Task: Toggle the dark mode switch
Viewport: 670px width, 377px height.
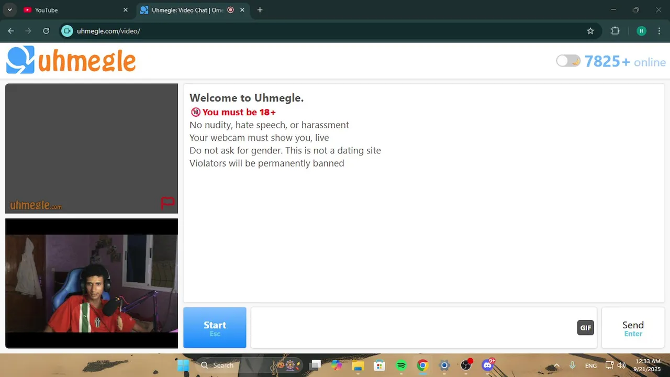Action: tap(568, 61)
